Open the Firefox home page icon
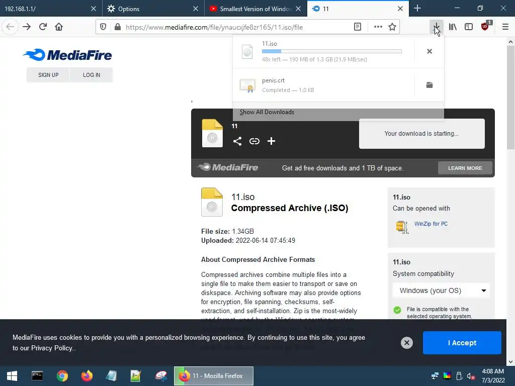 pyautogui.click(x=59, y=27)
